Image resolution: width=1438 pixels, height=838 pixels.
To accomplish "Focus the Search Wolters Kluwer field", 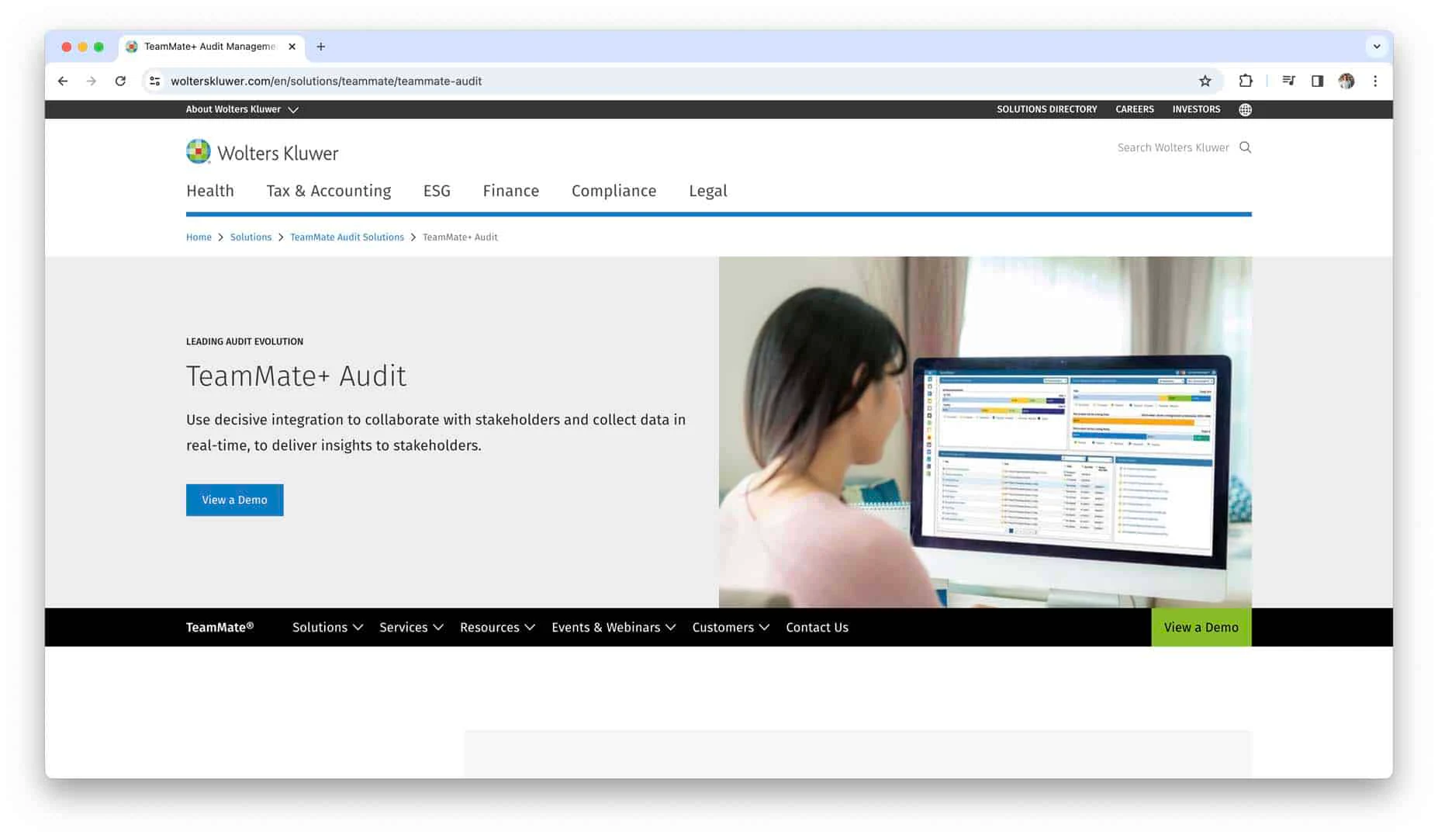I will coord(1173,147).
